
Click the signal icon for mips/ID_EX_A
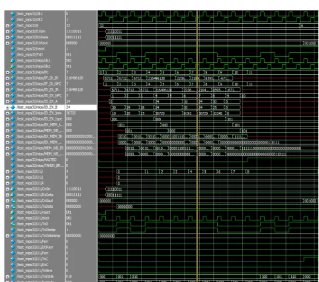tap(13, 101)
